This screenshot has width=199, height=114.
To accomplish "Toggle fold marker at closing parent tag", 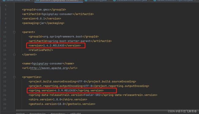I will click(x=14, y=55).
